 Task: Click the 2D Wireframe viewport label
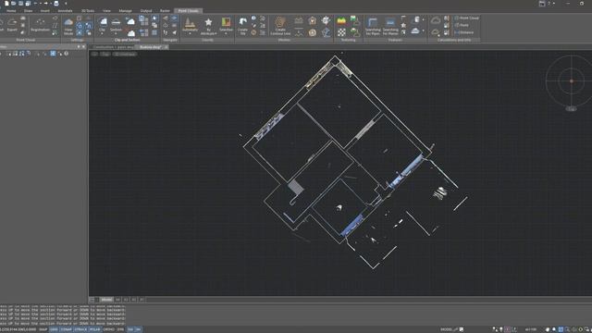125,54
